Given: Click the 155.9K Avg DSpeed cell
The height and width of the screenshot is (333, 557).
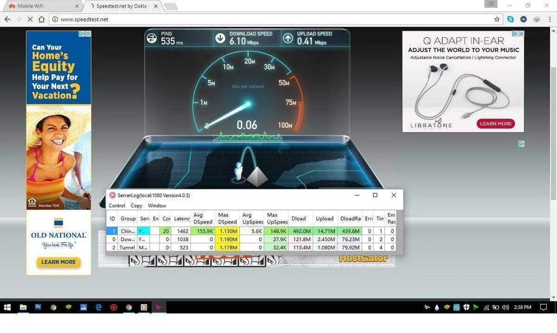Looking at the screenshot, I should pyautogui.click(x=203, y=231).
